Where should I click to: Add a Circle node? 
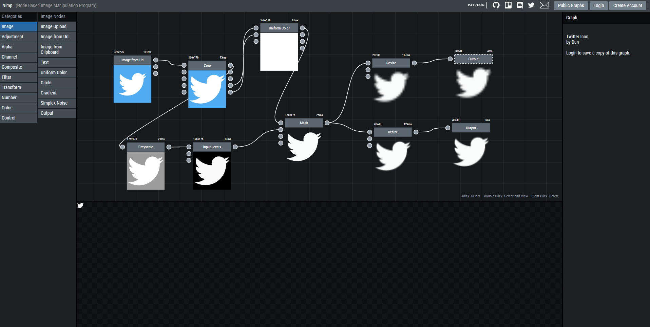(57, 83)
